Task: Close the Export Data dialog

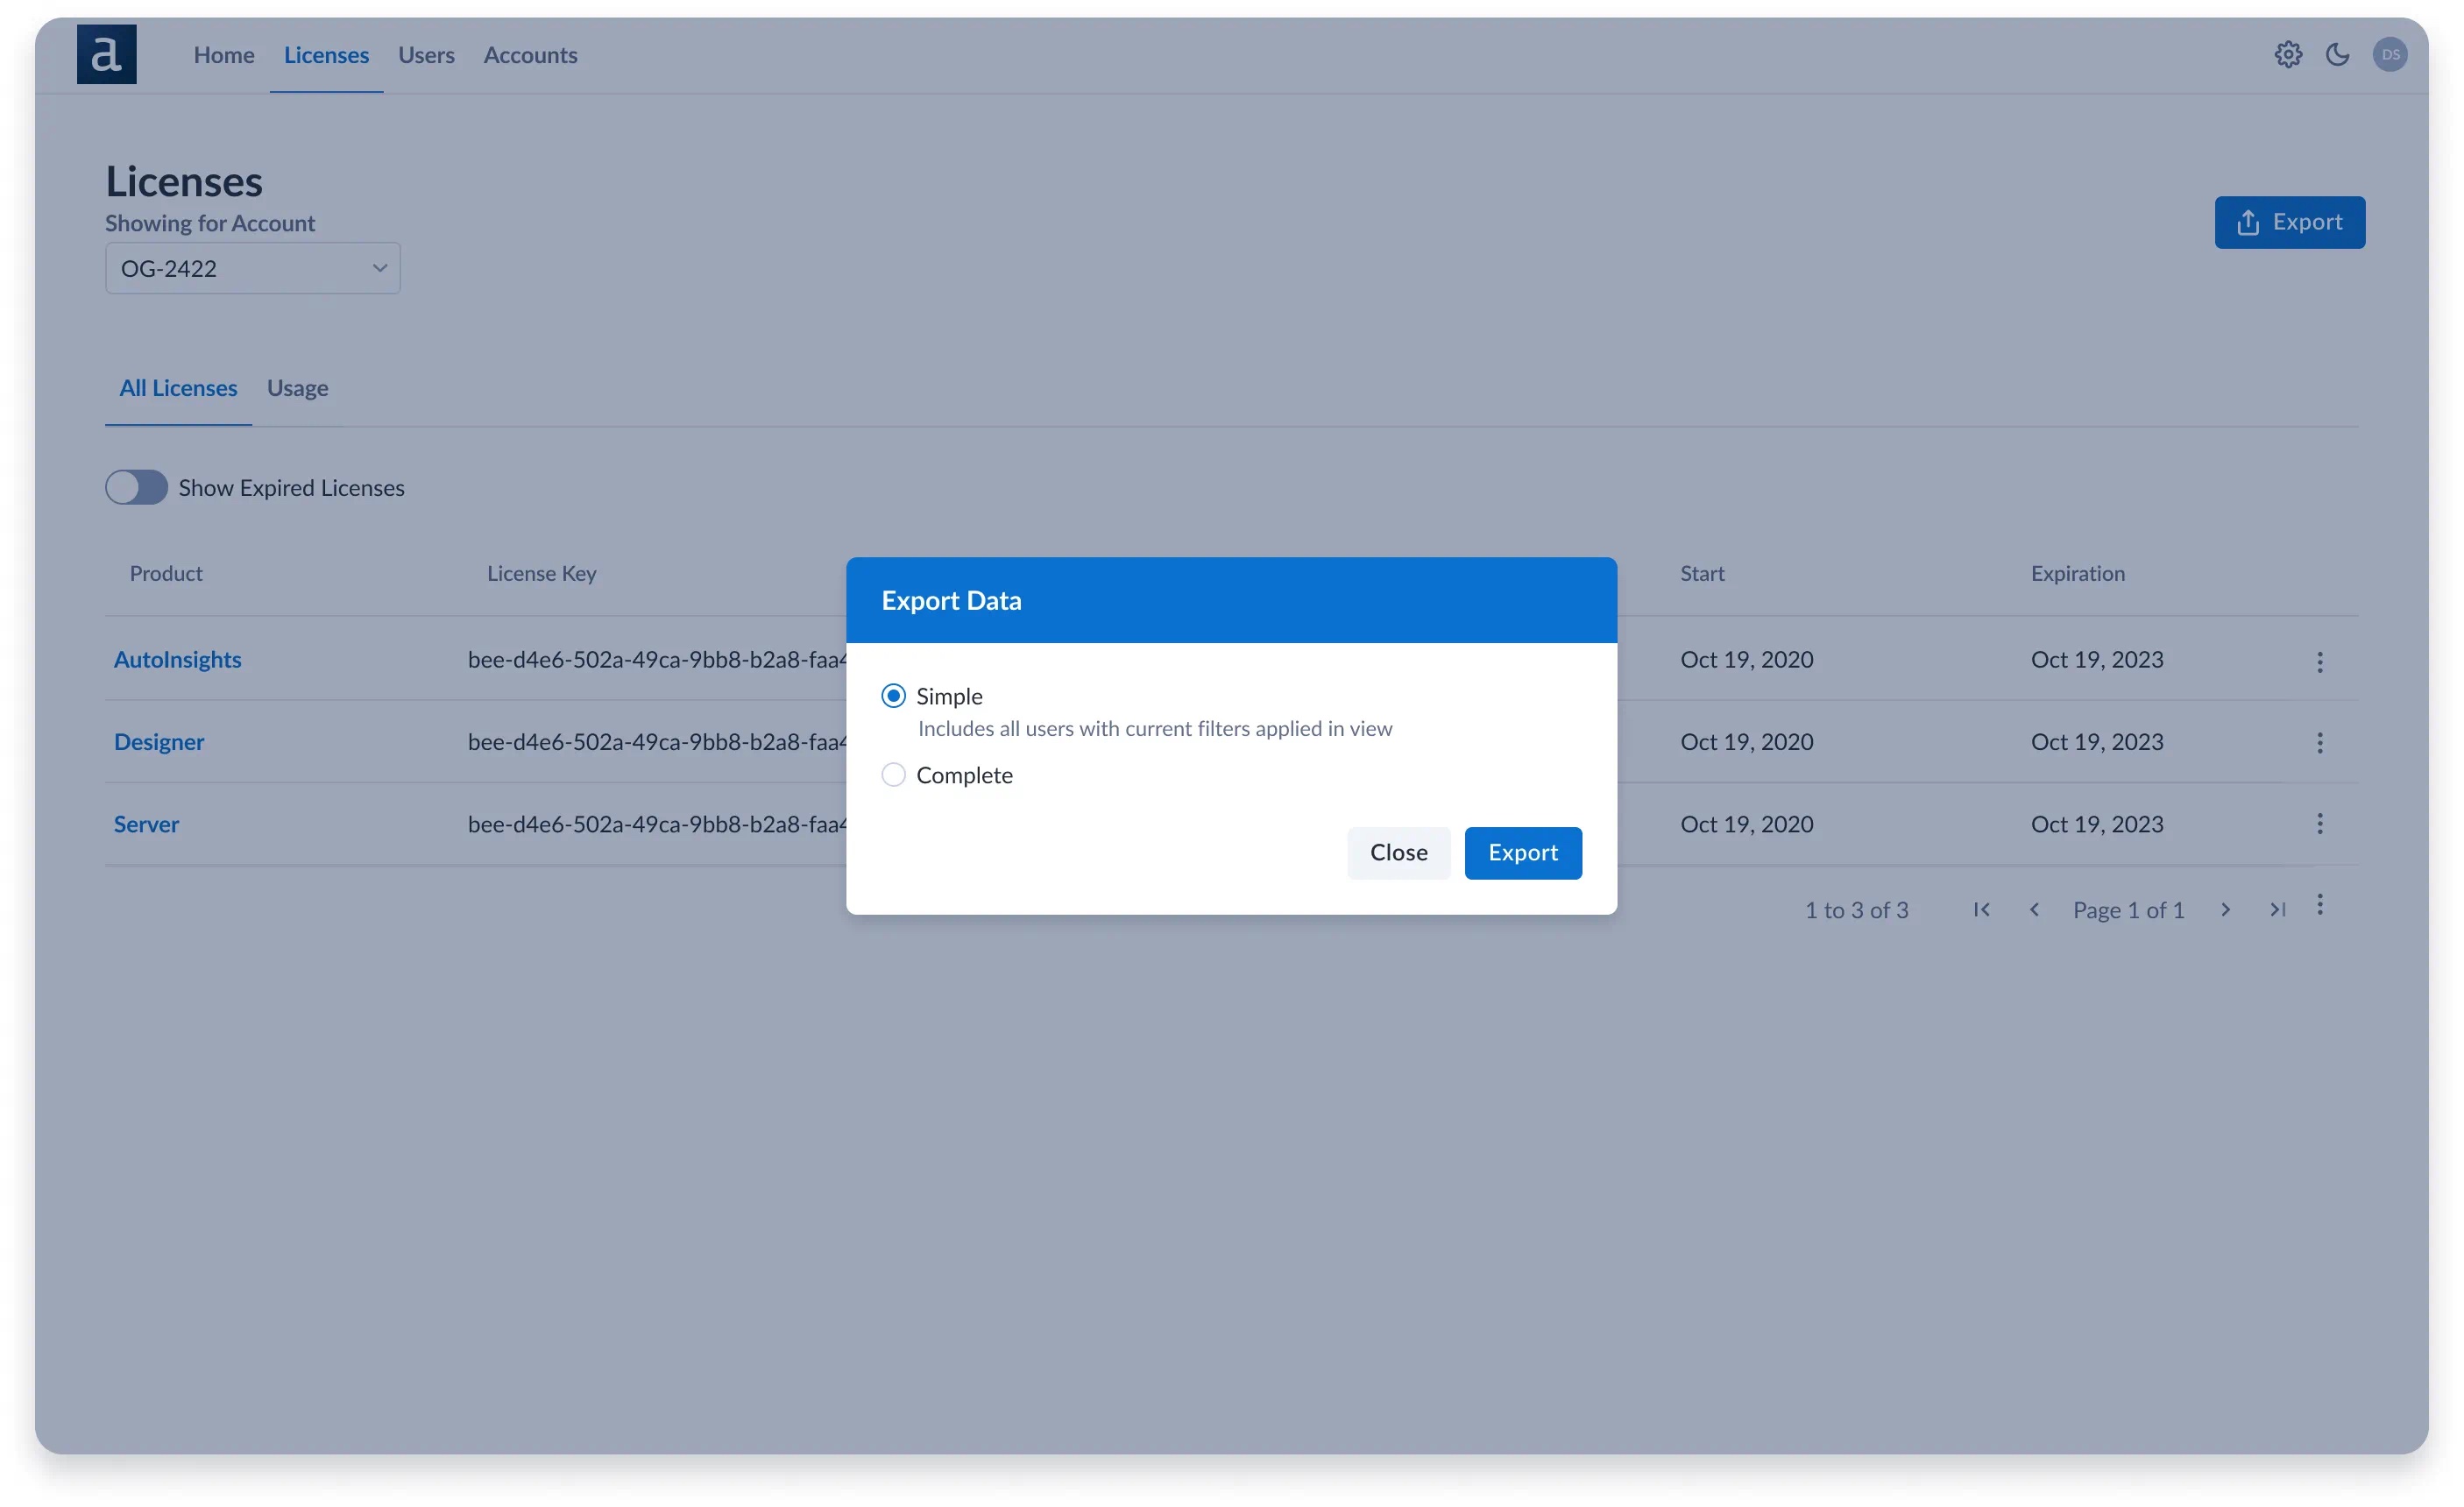Action: click(x=1398, y=853)
